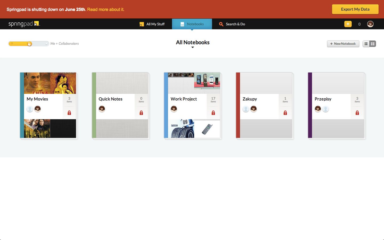Open the Przepisy notebook title

click(323, 99)
